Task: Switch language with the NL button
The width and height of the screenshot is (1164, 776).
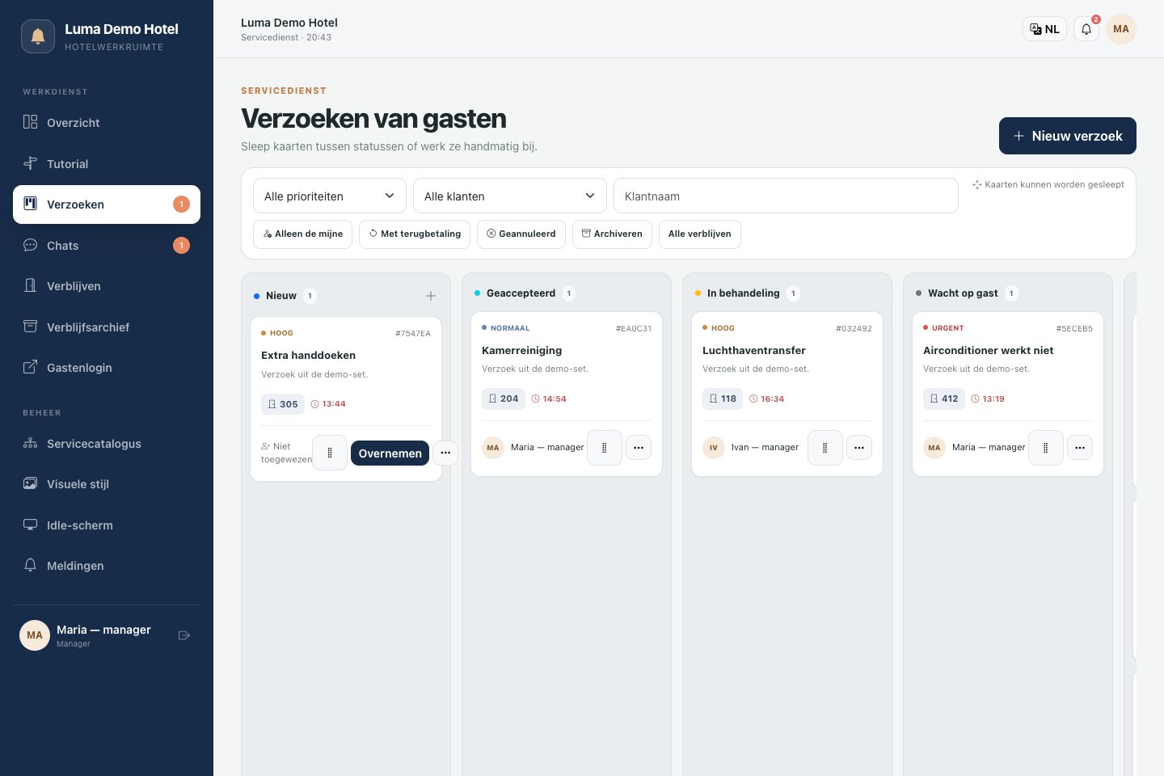Action: tap(1044, 29)
